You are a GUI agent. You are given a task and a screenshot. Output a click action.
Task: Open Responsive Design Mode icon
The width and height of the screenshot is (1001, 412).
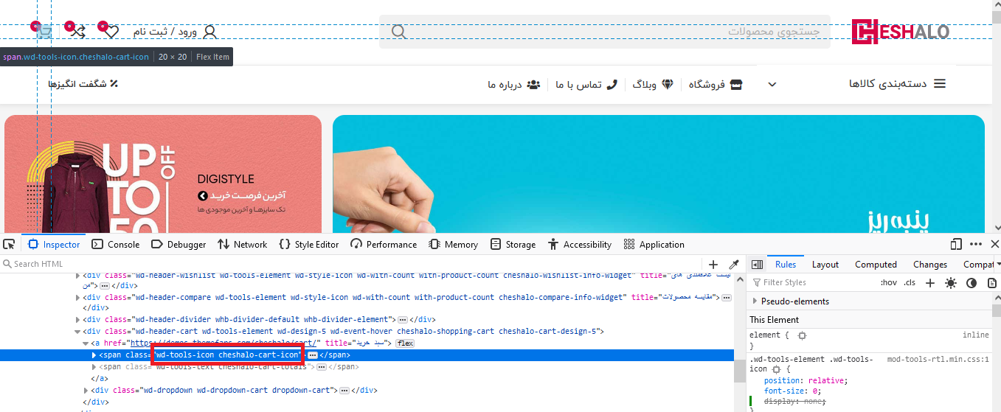tap(957, 244)
